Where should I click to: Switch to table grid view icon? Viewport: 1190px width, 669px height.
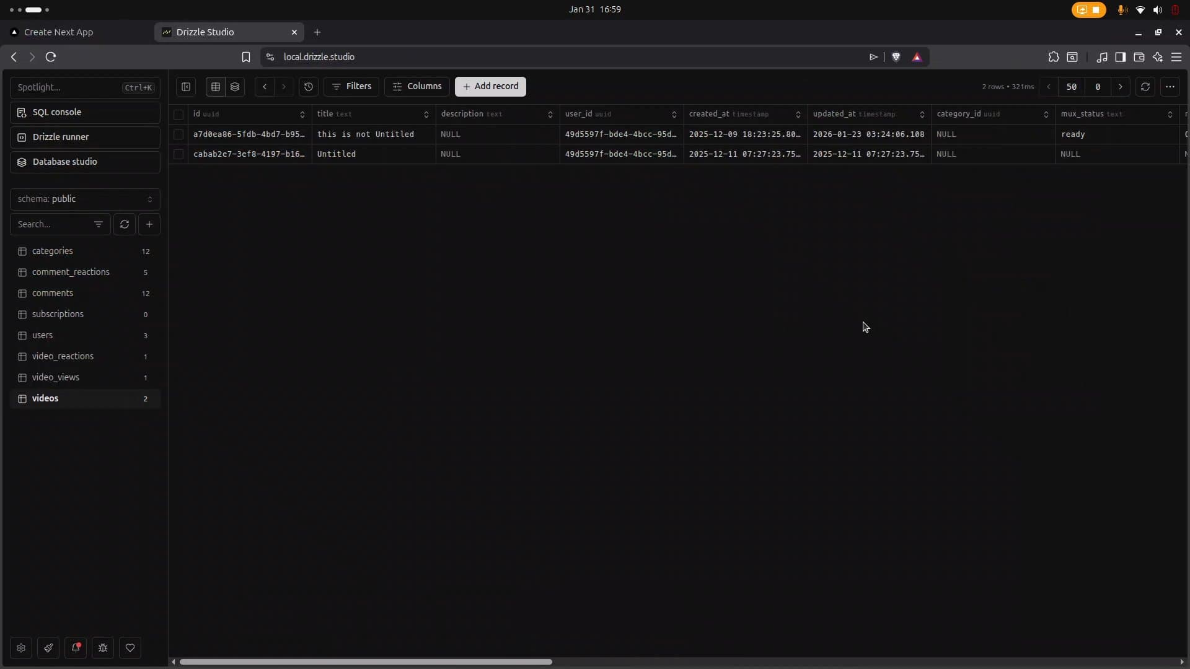(215, 87)
